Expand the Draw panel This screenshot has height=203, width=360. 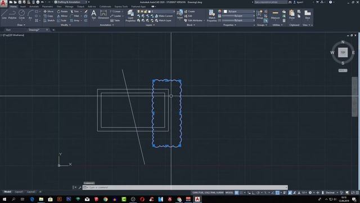coord(21,25)
